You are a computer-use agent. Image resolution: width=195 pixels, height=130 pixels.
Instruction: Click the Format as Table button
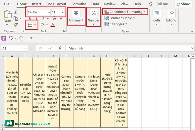[120, 18]
